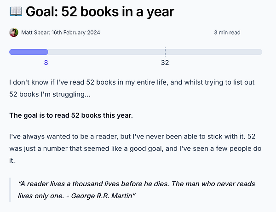Click the '3 min read' label
The height and width of the screenshot is (212, 276).
tap(227, 33)
